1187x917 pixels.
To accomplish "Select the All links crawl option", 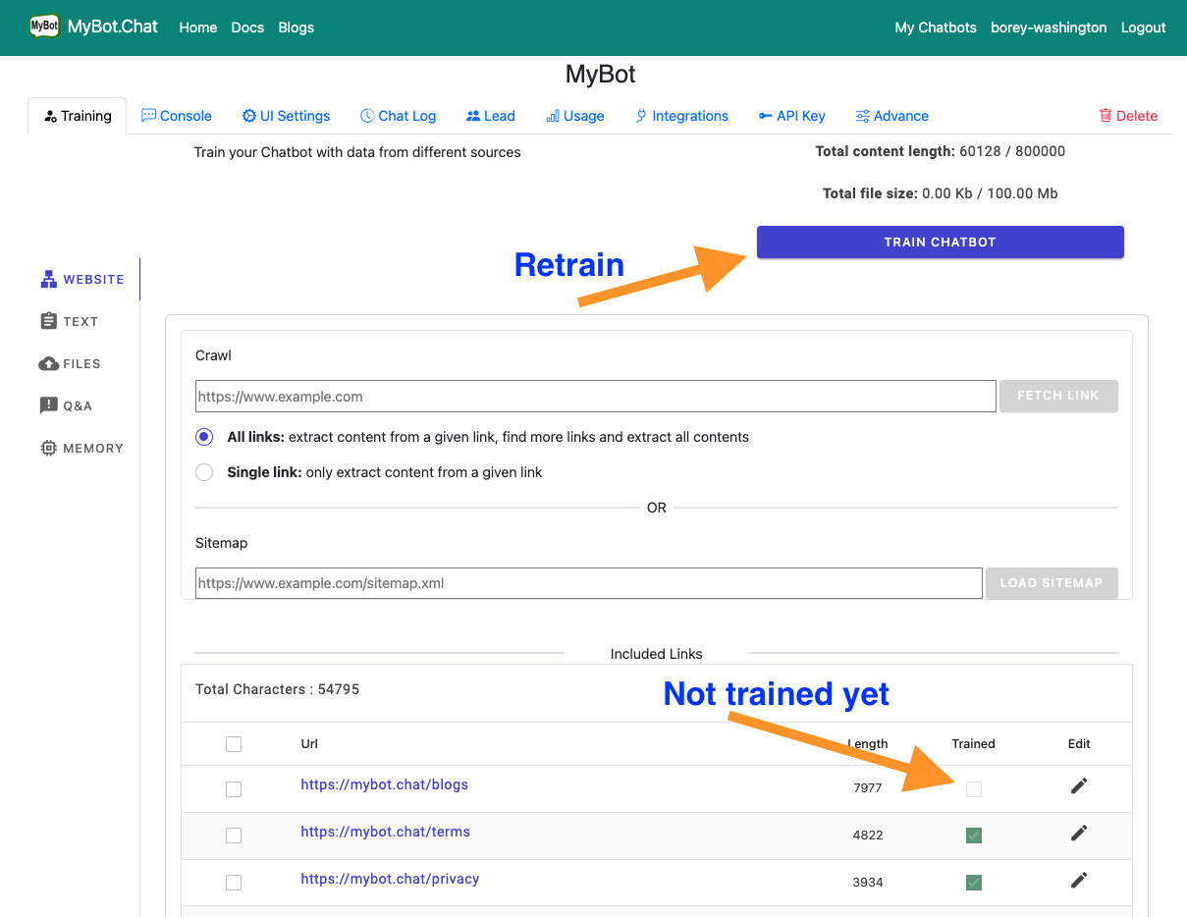I will tap(204, 436).
